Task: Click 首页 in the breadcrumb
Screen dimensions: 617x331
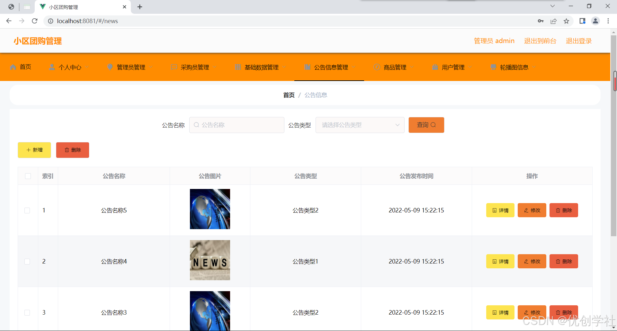Action: 289,95
